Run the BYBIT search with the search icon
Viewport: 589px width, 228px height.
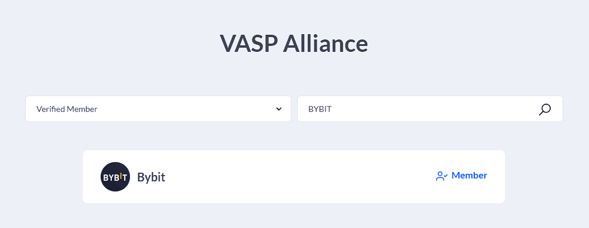pos(545,109)
